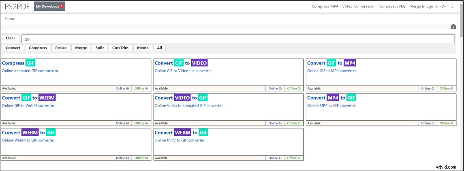Image resolution: width=464 pixels, height=171 pixels.
Task: Click the search field containing GIF
Action: (237, 39)
